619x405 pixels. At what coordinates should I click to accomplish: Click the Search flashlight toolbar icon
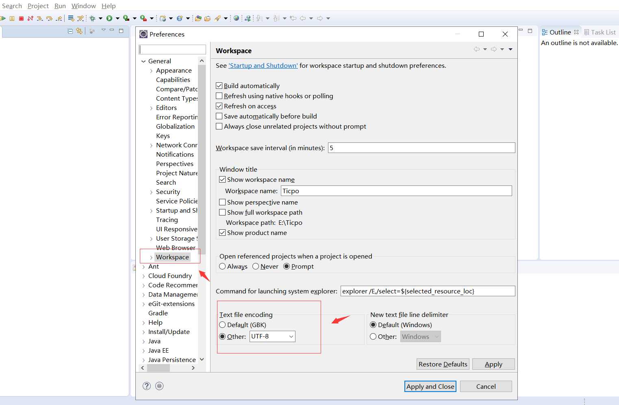(218, 18)
